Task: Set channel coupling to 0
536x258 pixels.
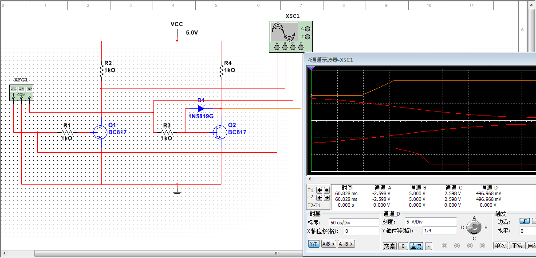Action: point(402,246)
